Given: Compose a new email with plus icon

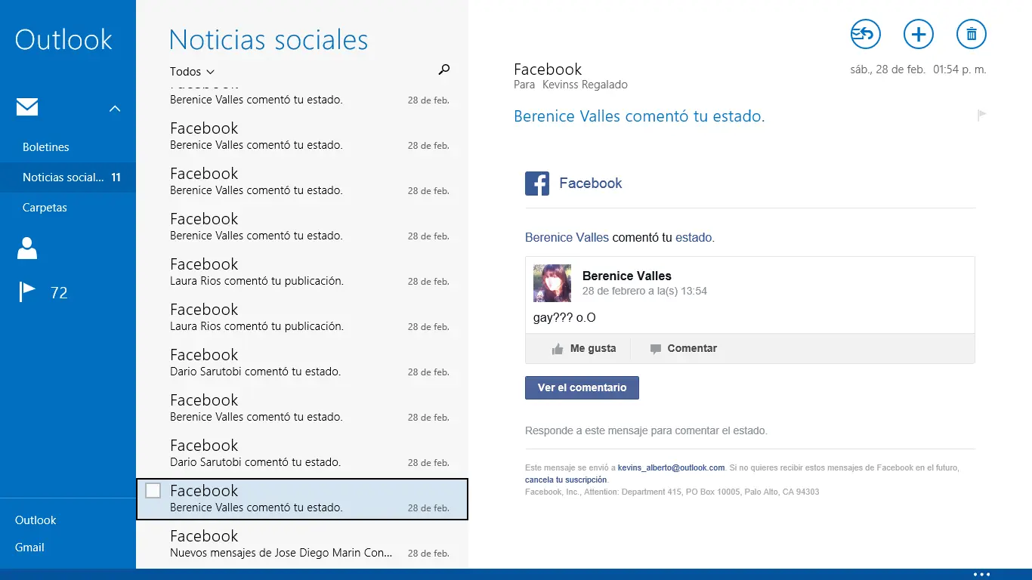Looking at the screenshot, I should [x=919, y=34].
